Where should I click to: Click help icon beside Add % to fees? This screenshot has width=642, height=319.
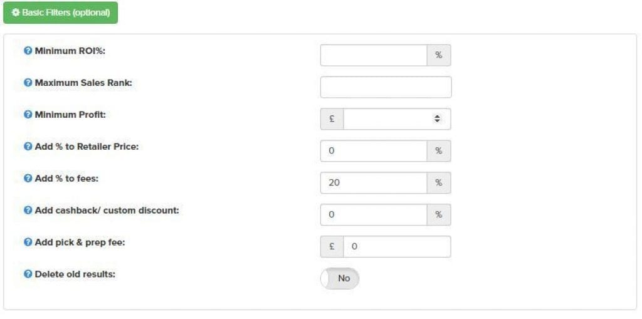point(28,179)
